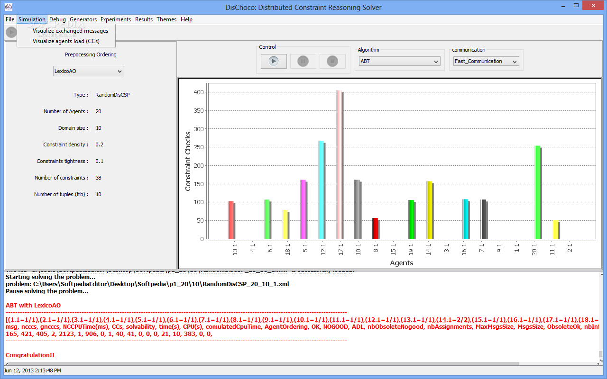Click the 'Pause solving the problem...' line
This screenshot has height=379, width=607.
[47, 291]
